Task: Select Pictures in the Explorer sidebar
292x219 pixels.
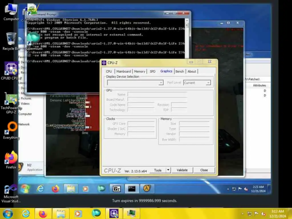Action: coord(26,98)
